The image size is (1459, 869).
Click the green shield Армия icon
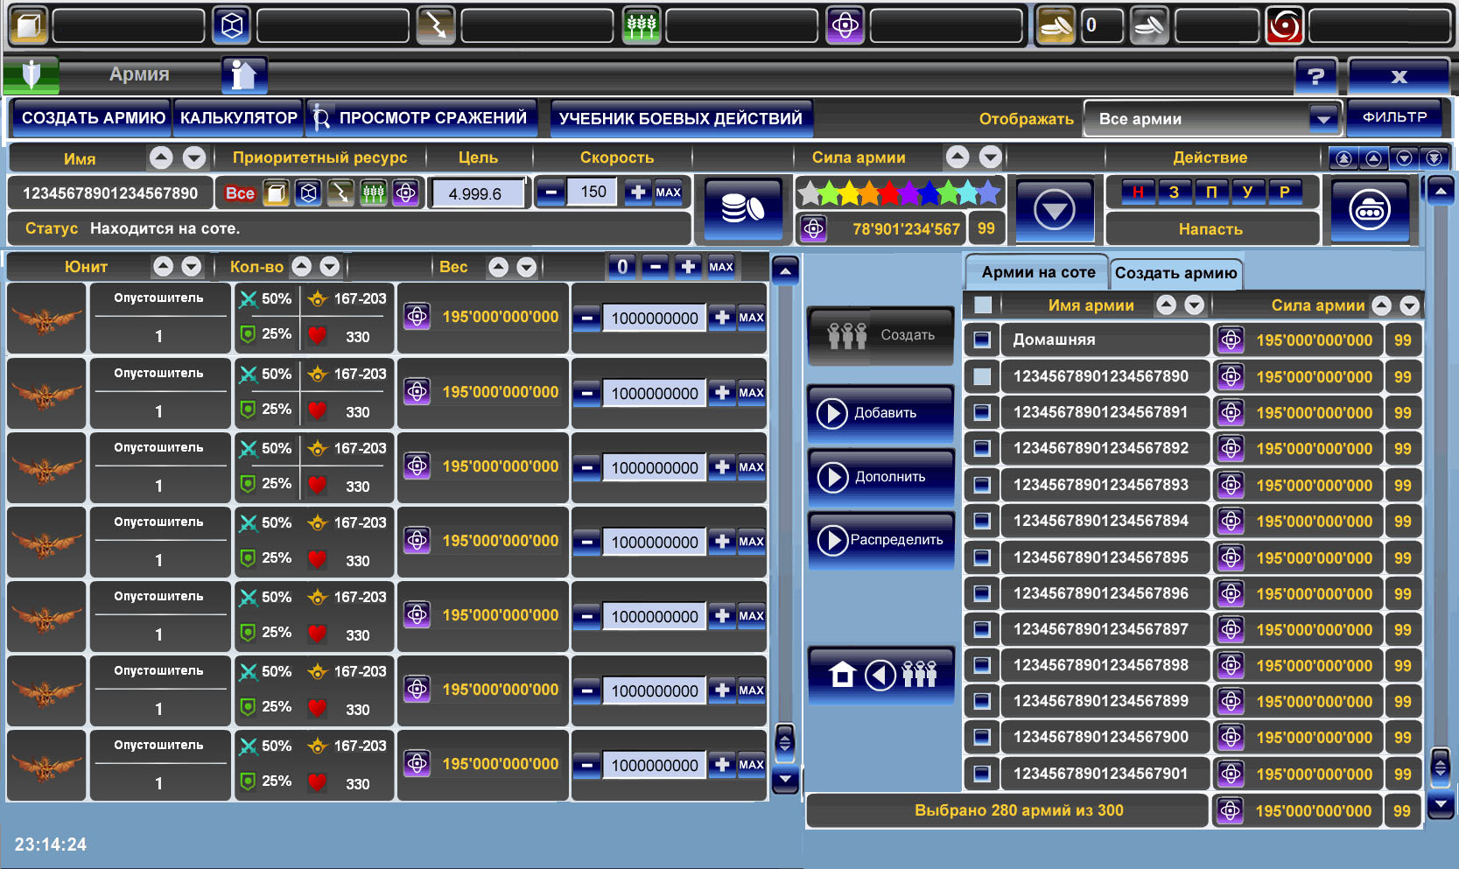pos(31,75)
